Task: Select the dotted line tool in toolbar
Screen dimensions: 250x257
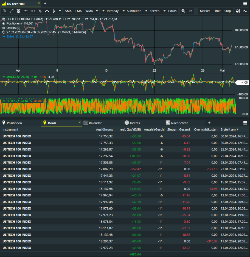Action: pos(33,11)
